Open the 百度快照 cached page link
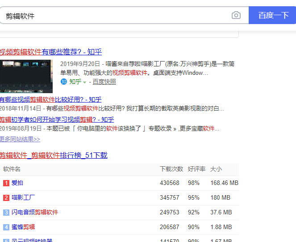The image size is (296, 242). click(104, 82)
